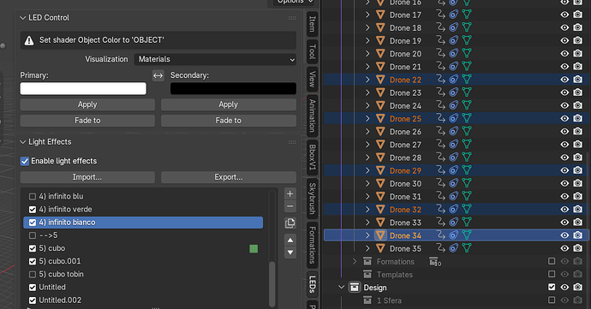
Task: Disable the Enable light effects checkbox
Action: [x=25, y=161]
